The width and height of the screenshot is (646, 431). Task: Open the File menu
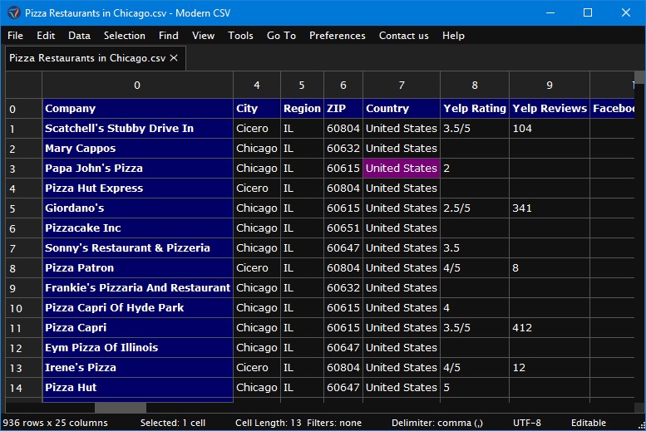15,36
